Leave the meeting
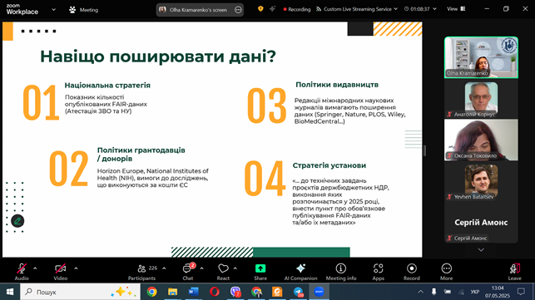 coord(514,272)
